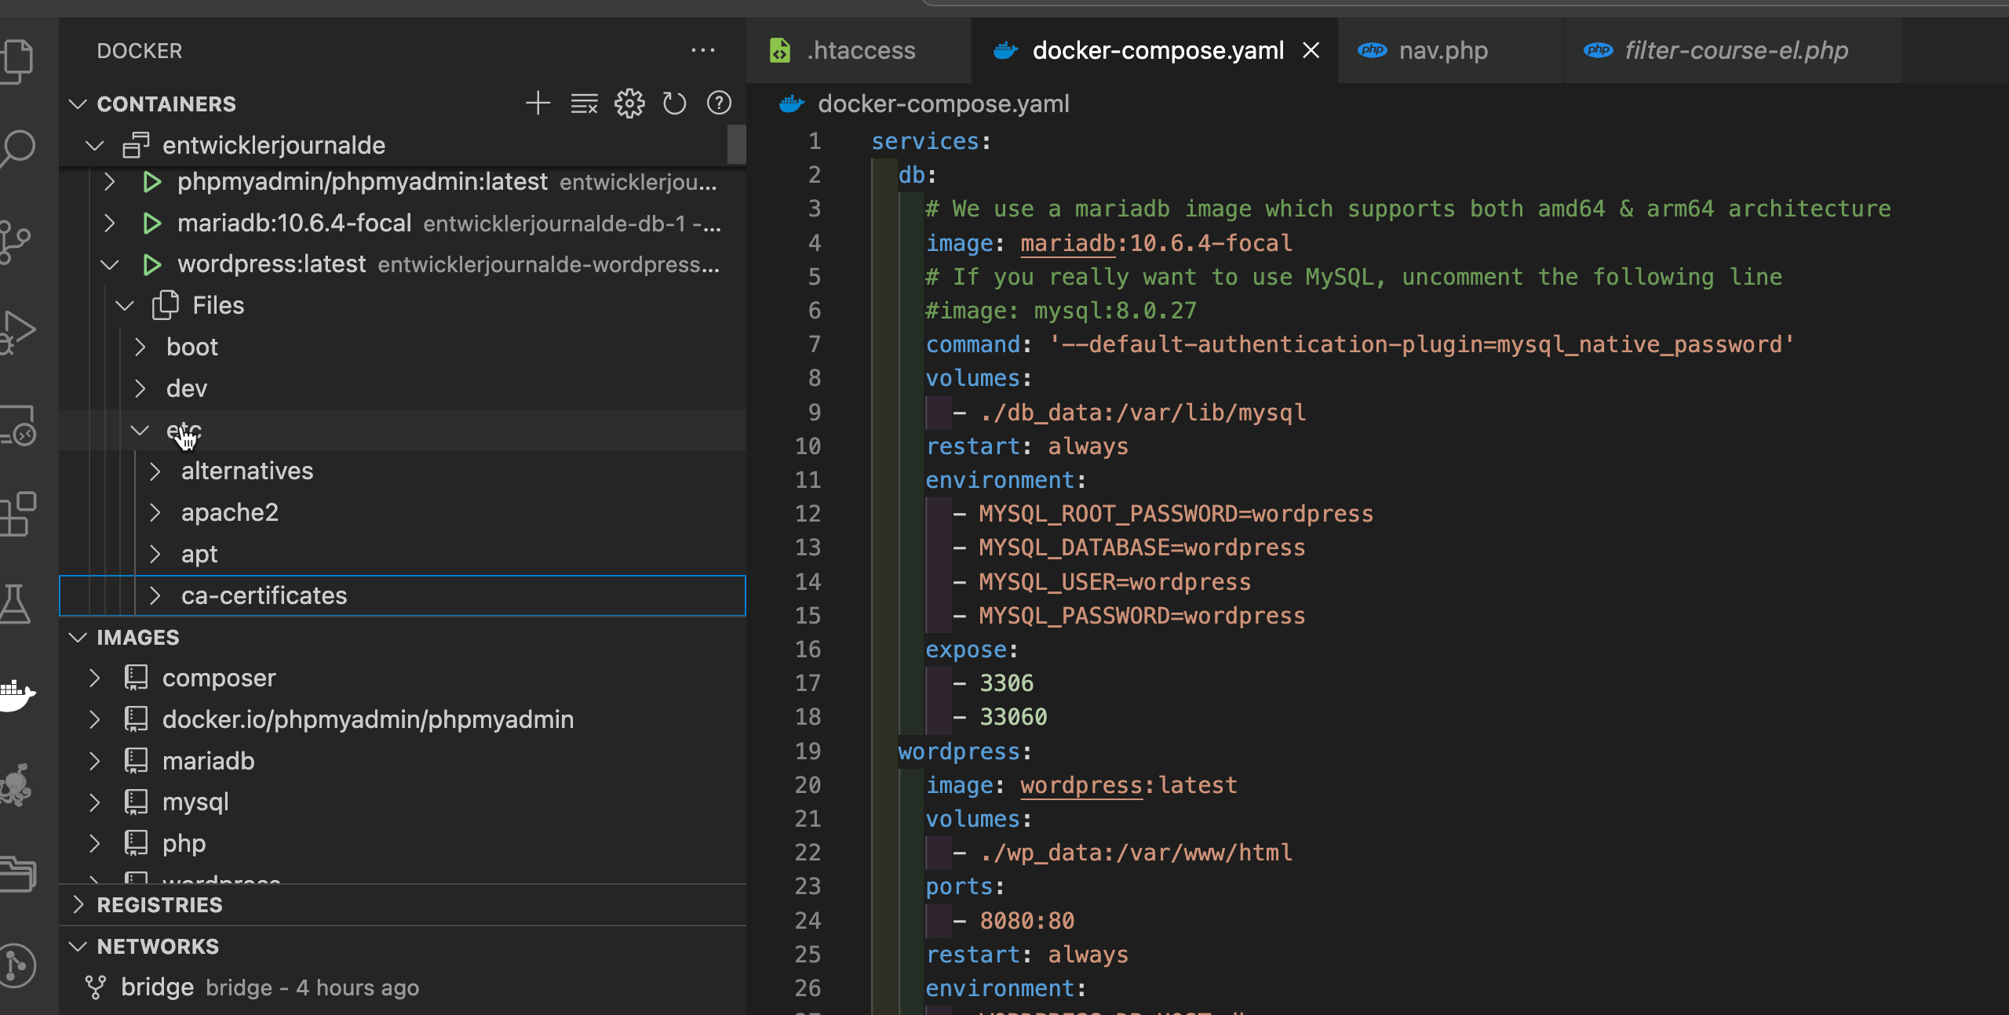Open the Docker panel more actions ellipsis
Viewport: 2009px width, 1015px height.
[703, 50]
